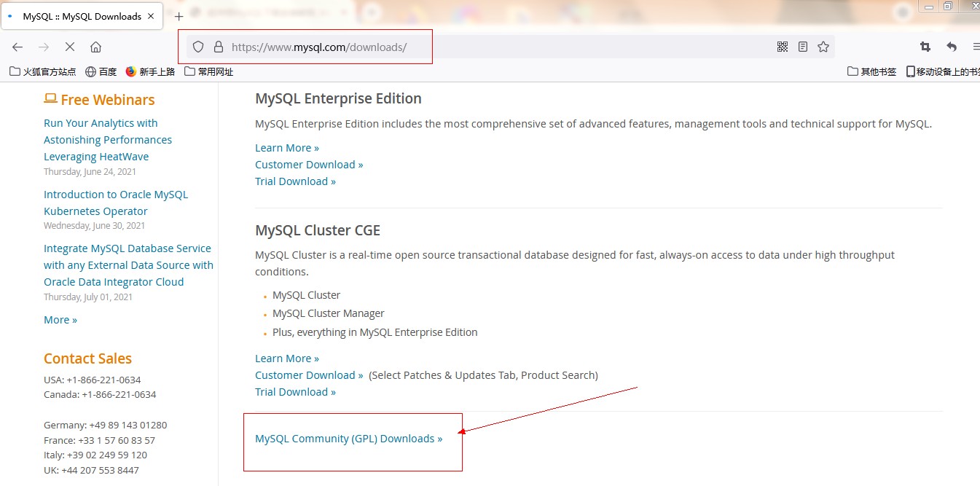This screenshot has height=486, width=980.
Task: Click the browser back arrow
Action: click(17, 47)
